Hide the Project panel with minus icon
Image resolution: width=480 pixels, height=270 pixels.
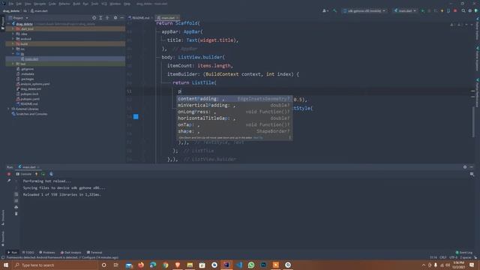(x=121, y=18)
